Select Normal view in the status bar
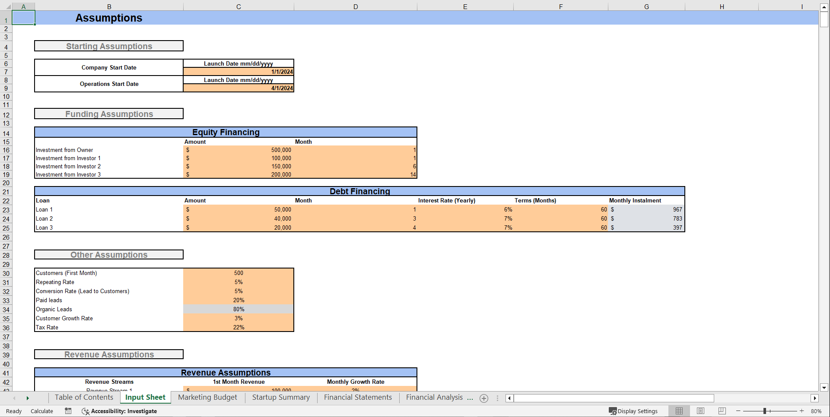Image resolution: width=830 pixels, height=417 pixels. pos(679,411)
